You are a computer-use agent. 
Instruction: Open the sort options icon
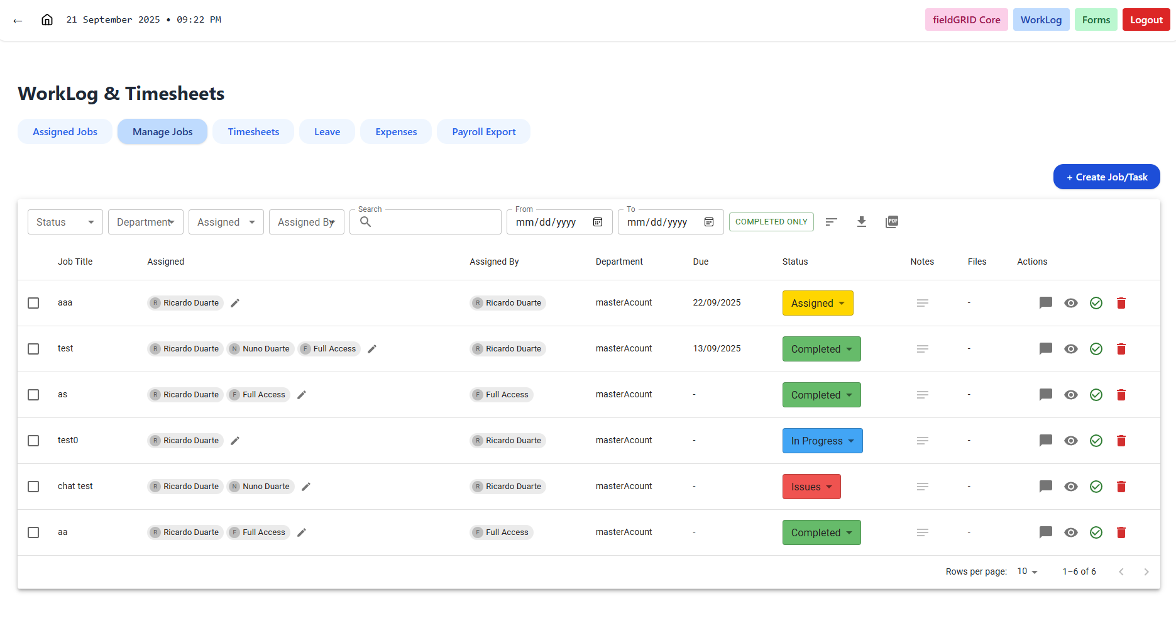pyautogui.click(x=832, y=221)
